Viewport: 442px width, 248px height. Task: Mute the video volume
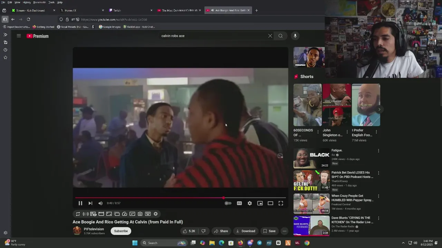[100, 203]
